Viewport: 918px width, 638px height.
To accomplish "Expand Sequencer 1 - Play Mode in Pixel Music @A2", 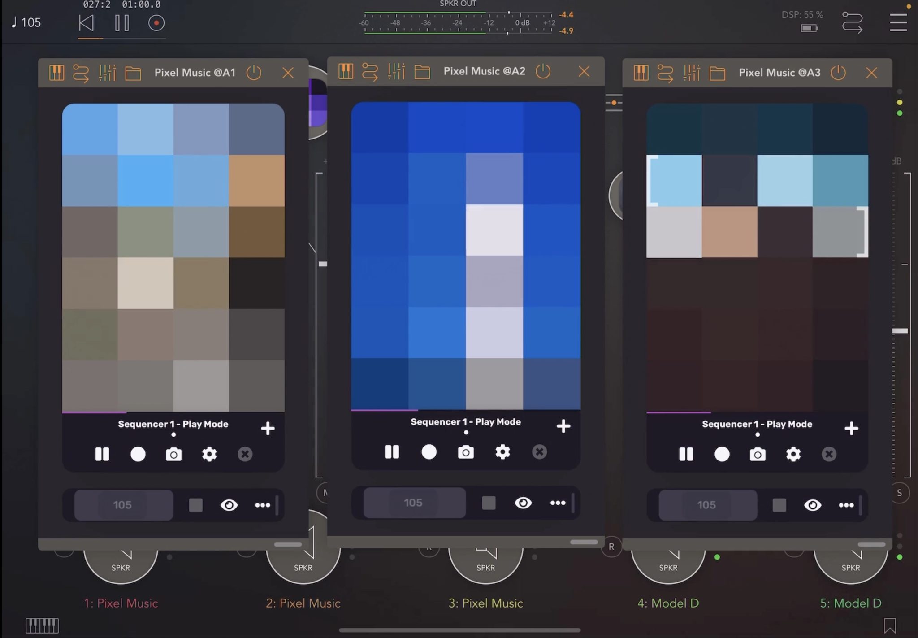I will 466,421.
